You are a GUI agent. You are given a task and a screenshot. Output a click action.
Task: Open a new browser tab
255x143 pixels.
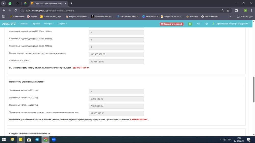[x=71, y=3]
